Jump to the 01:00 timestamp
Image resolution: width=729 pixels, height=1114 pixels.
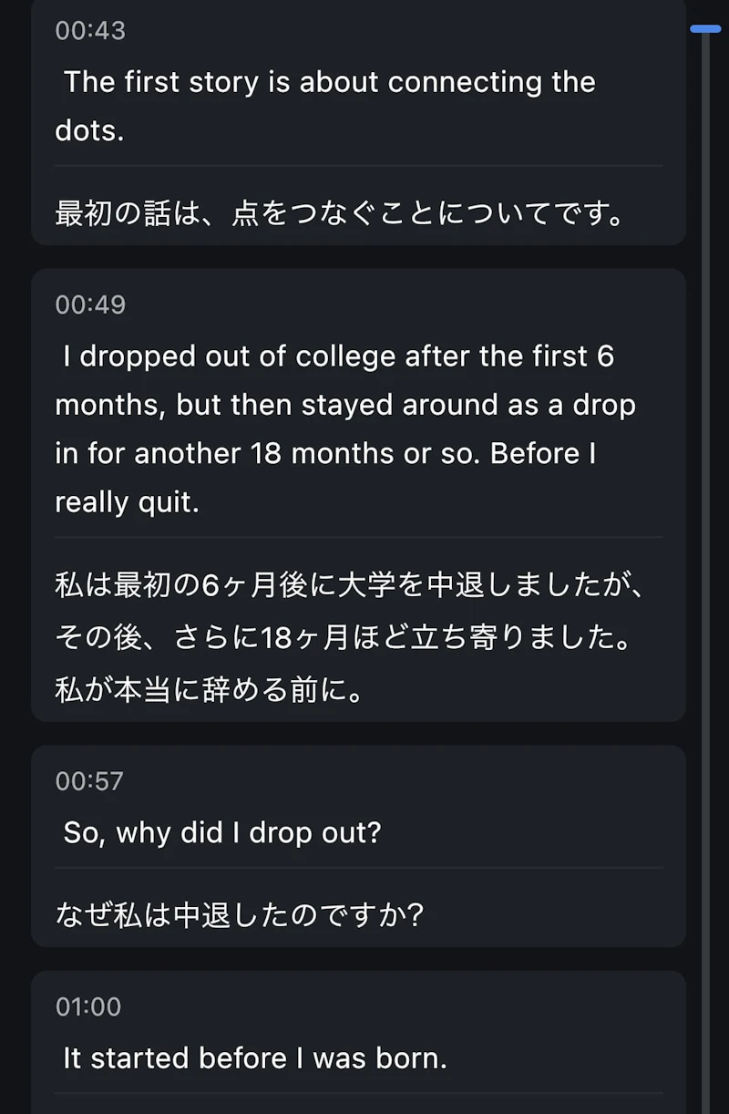coord(88,1006)
